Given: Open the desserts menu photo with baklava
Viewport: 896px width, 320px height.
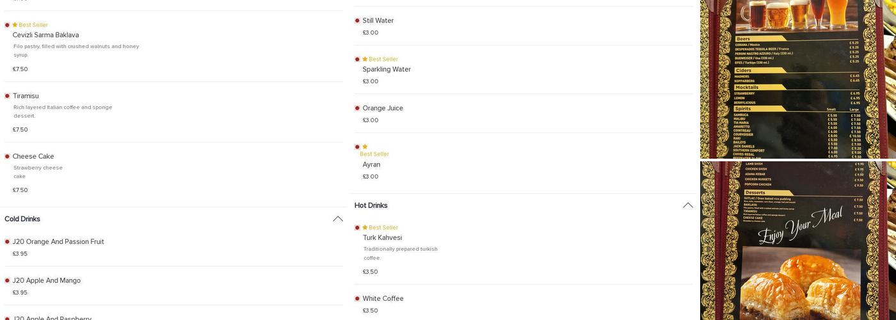Looking at the screenshot, I should (x=797, y=241).
